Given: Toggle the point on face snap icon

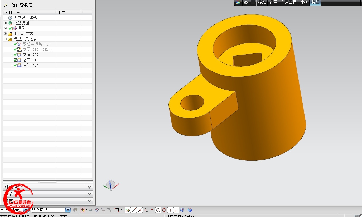Looking at the screenshot, I should coord(182,210).
